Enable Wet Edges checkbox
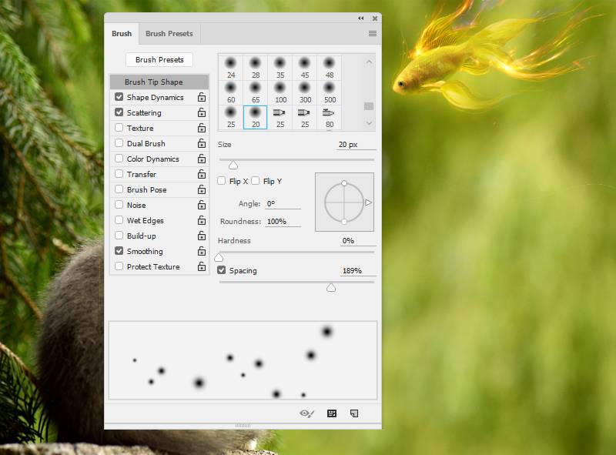The image size is (616, 455). (119, 219)
